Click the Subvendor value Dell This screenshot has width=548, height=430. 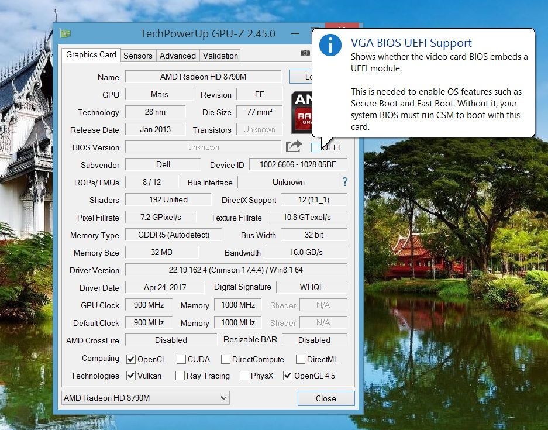[163, 164]
